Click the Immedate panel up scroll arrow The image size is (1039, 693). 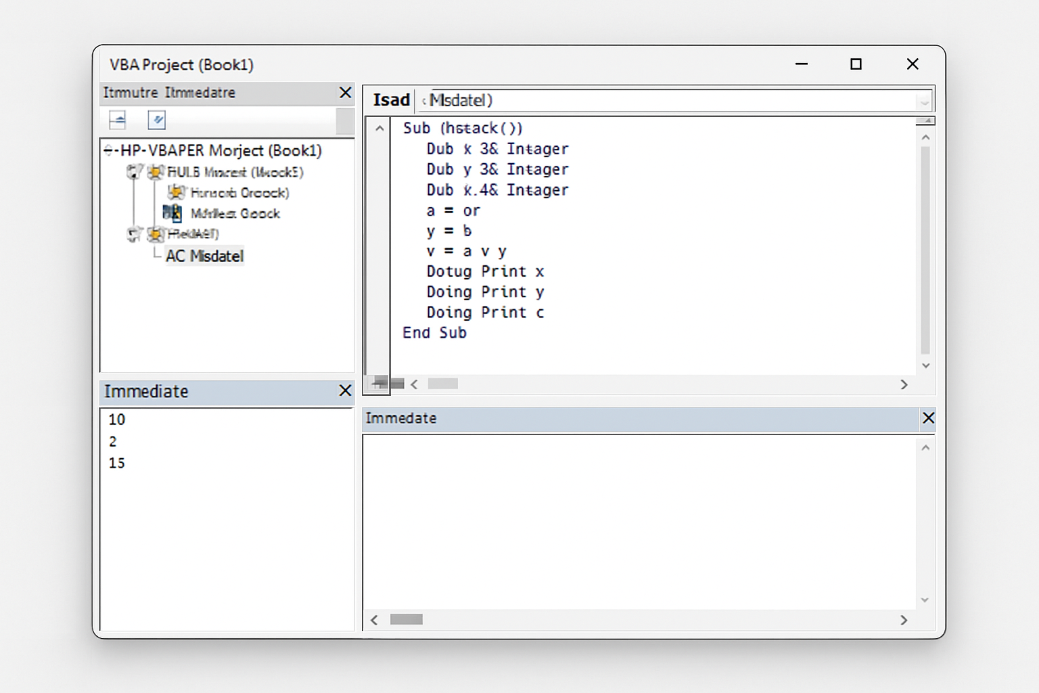point(925,448)
